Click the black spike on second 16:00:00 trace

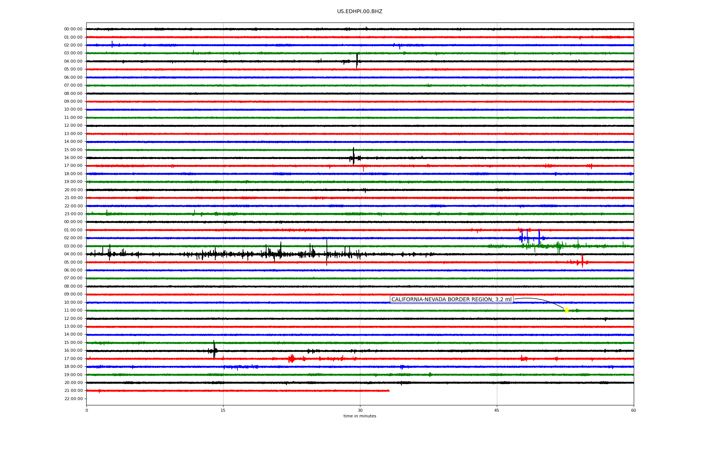(214, 349)
